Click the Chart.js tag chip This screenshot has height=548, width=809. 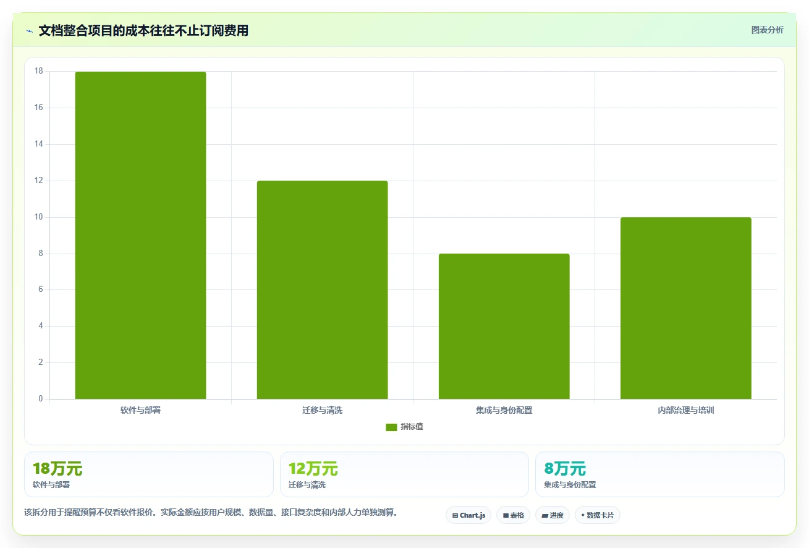tap(468, 515)
